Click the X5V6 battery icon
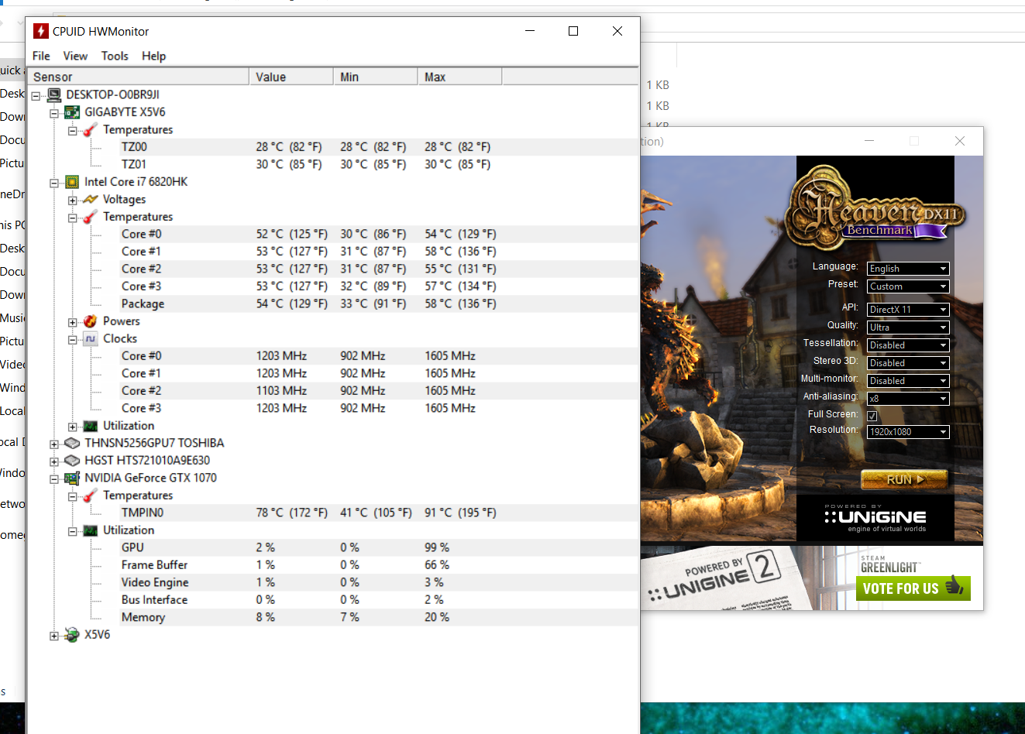 pos(72,635)
